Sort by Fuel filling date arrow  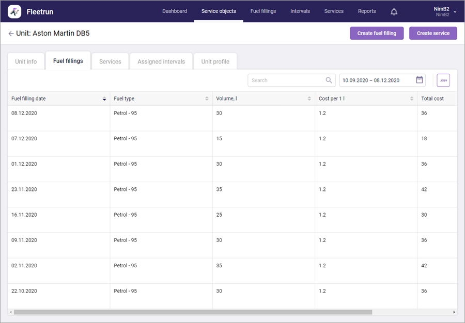pyautogui.click(x=104, y=99)
